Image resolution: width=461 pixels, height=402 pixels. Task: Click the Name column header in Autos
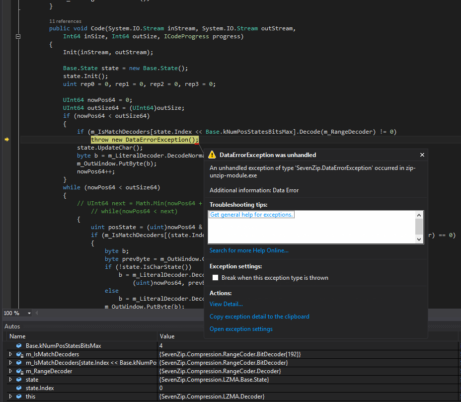pyautogui.click(x=17, y=336)
